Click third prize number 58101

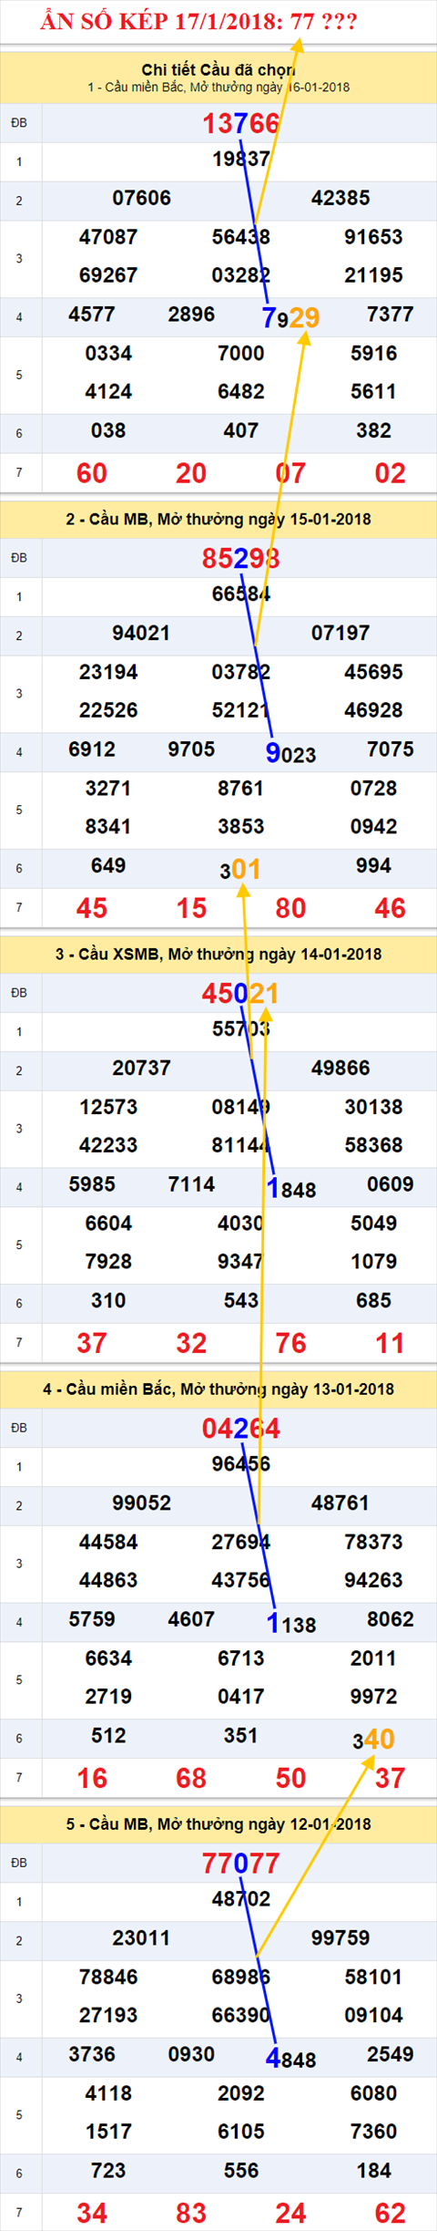[x=373, y=1977]
